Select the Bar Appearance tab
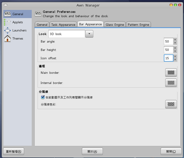 click(90, 24)
